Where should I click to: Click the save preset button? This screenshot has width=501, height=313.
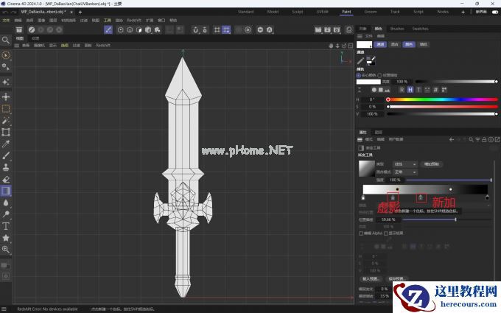point(397,279)
